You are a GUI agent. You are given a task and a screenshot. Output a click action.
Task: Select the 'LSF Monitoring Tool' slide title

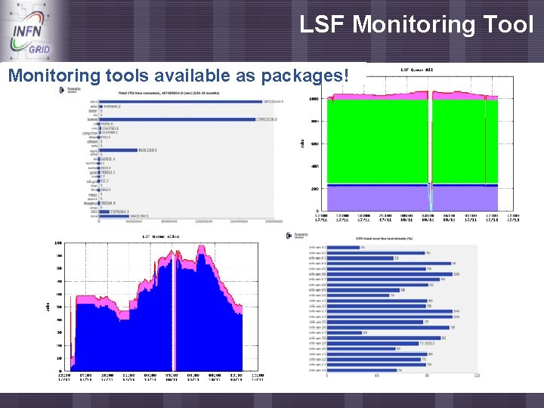click(x=416, y=25)
